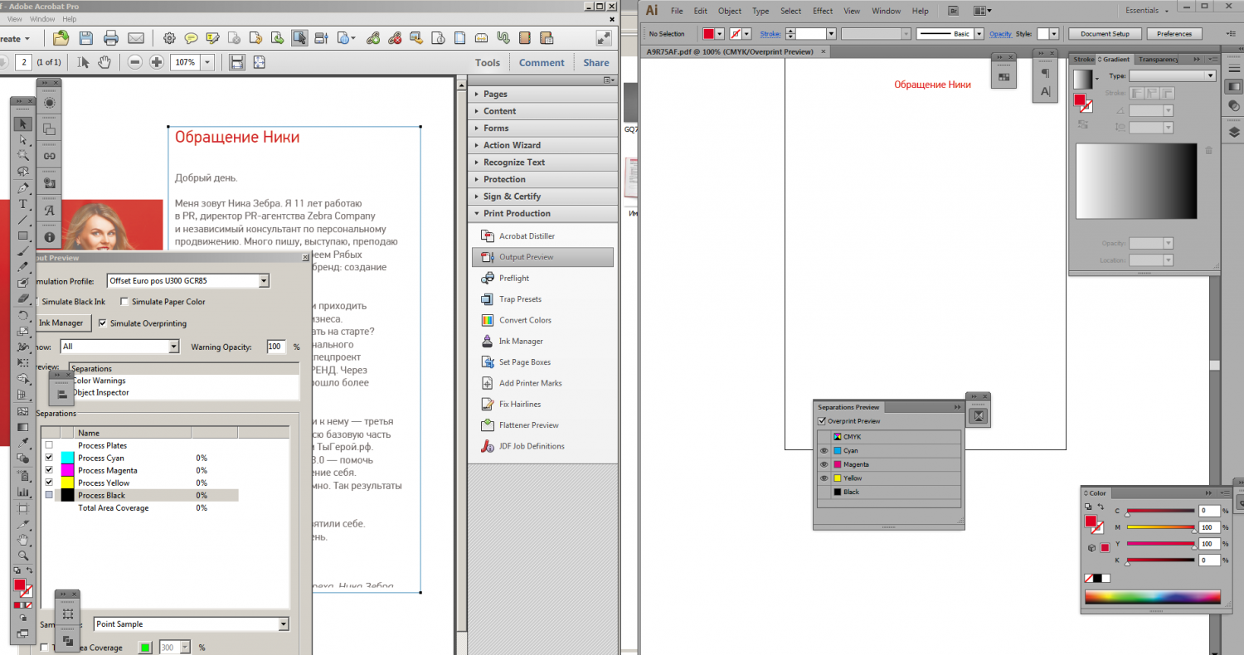Click the gear settings icon in Acrobat toolbar

pyautogui.click(x=169, y=38)
